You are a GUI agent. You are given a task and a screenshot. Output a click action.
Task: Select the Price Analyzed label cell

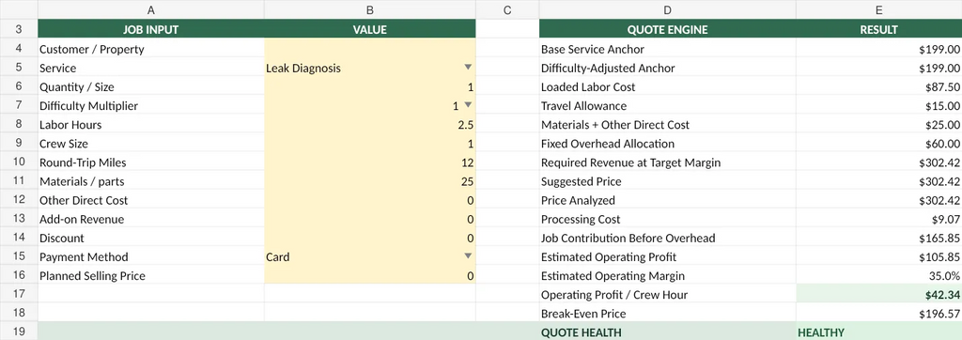pos(668,200)
